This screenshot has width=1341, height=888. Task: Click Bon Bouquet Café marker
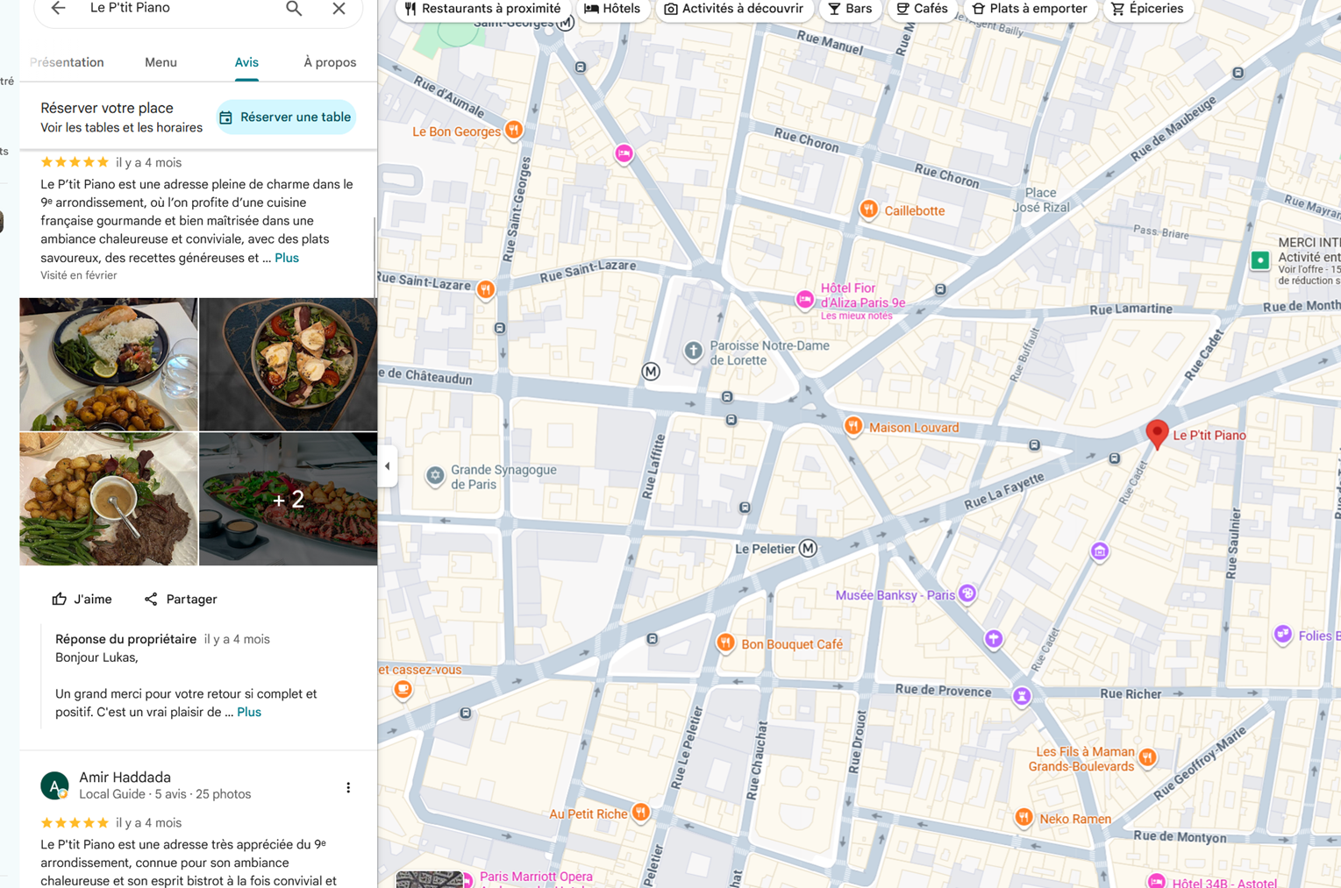725,643
